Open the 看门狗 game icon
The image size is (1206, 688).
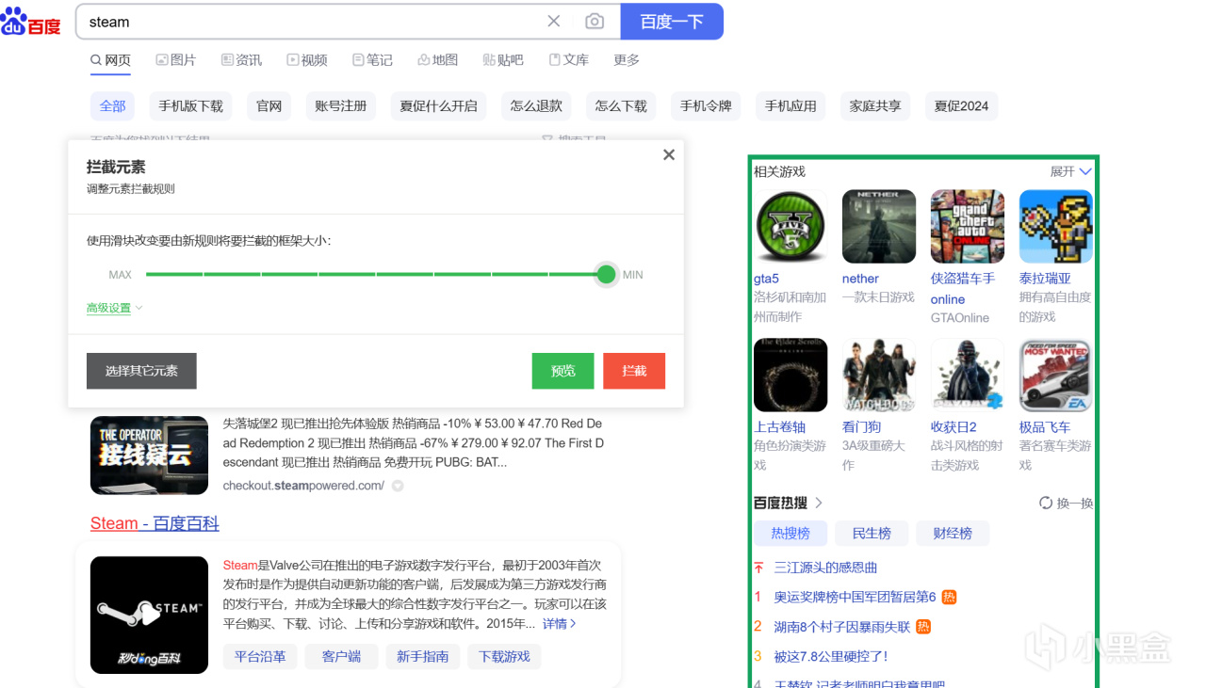(x=879, y=376)
